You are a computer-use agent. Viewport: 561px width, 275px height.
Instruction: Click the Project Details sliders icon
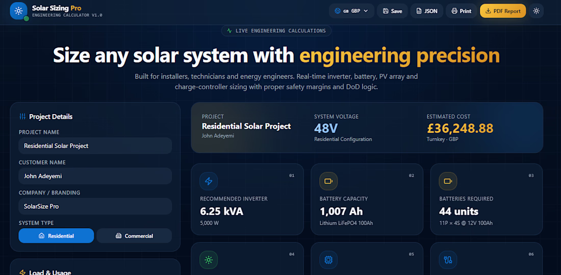22,117
